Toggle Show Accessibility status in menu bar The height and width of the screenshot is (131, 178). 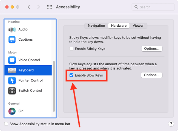(6, 124)
